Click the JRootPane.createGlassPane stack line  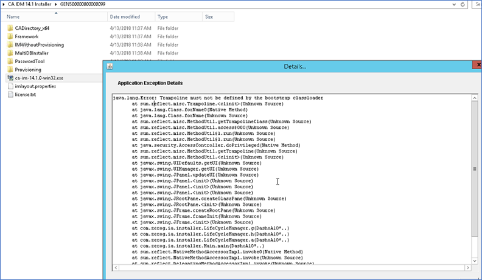click(209, 199)
